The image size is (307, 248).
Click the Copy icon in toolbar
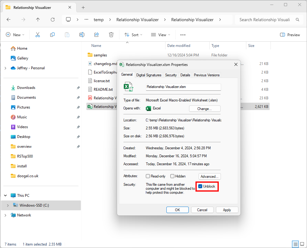pos(52,35)
